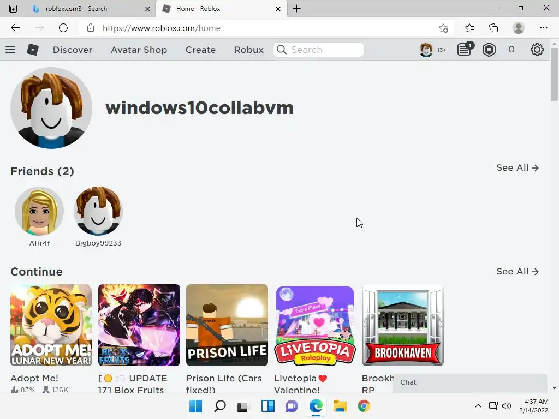Open the Robux balance hexagon icon

(489, 50)
